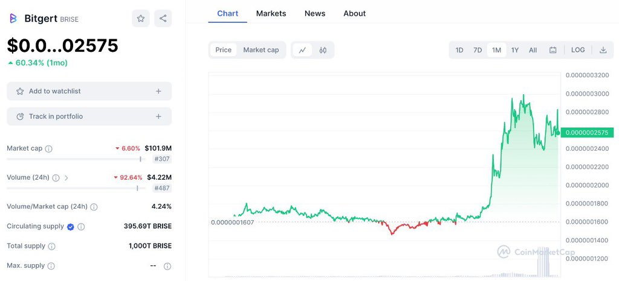
Task: Open Circulating supply info icon
Action: click(81, 227)
